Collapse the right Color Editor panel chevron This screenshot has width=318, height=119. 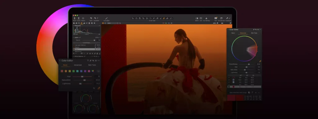click(x=228, y=29)
